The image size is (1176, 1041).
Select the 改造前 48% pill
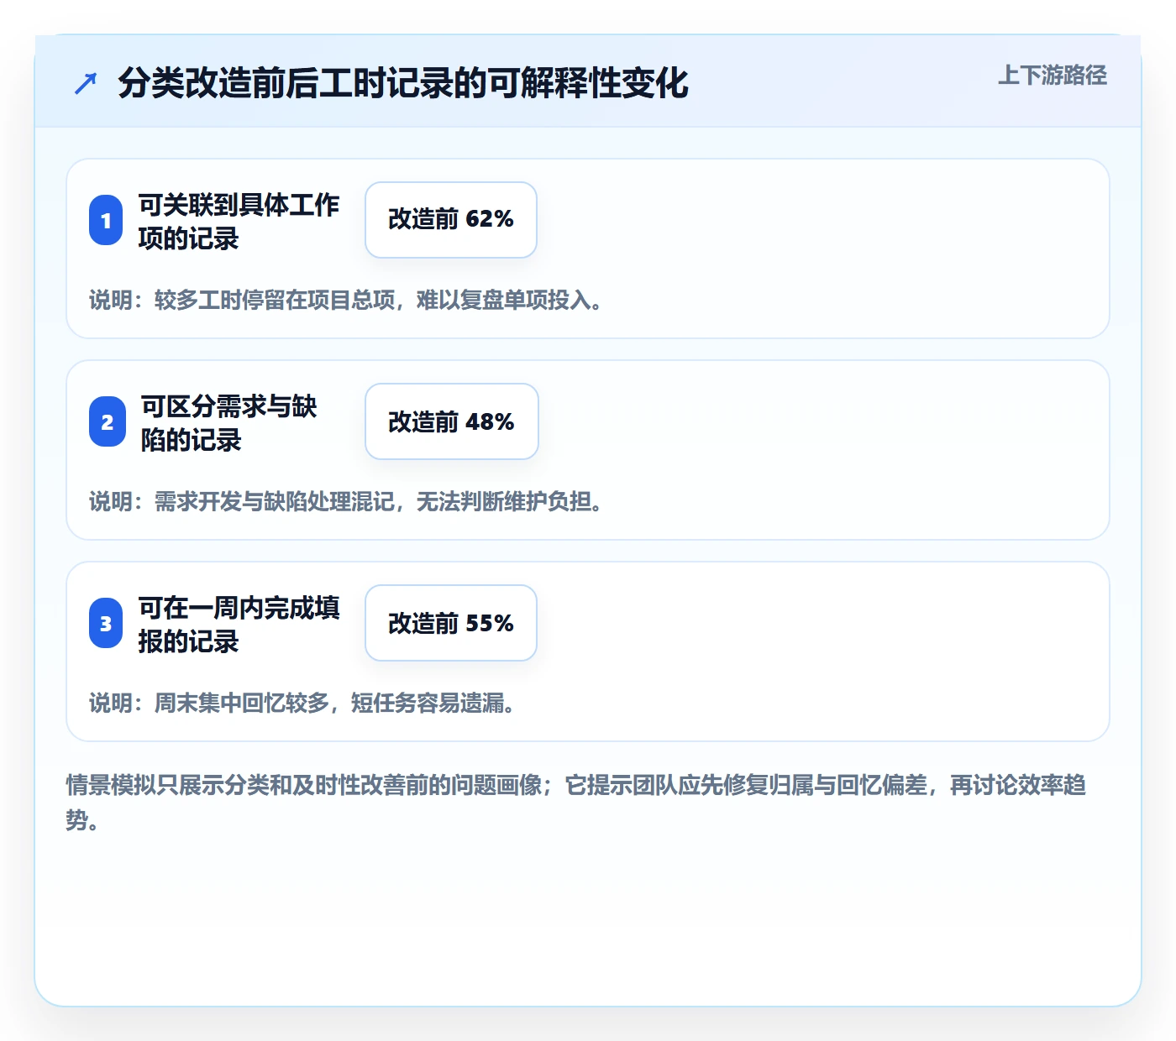tap(452, 421)
